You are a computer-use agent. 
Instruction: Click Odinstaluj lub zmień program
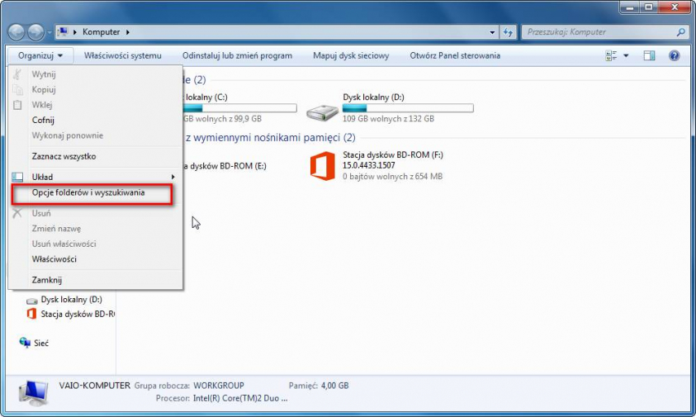[x=237, y=56]
